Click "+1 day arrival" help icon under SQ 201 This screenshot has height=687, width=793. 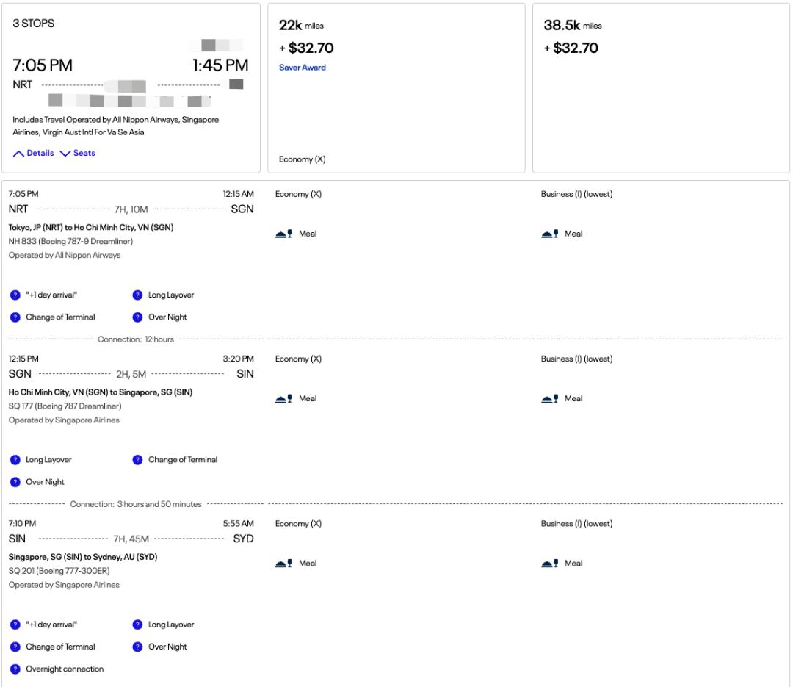coord(15,625)
